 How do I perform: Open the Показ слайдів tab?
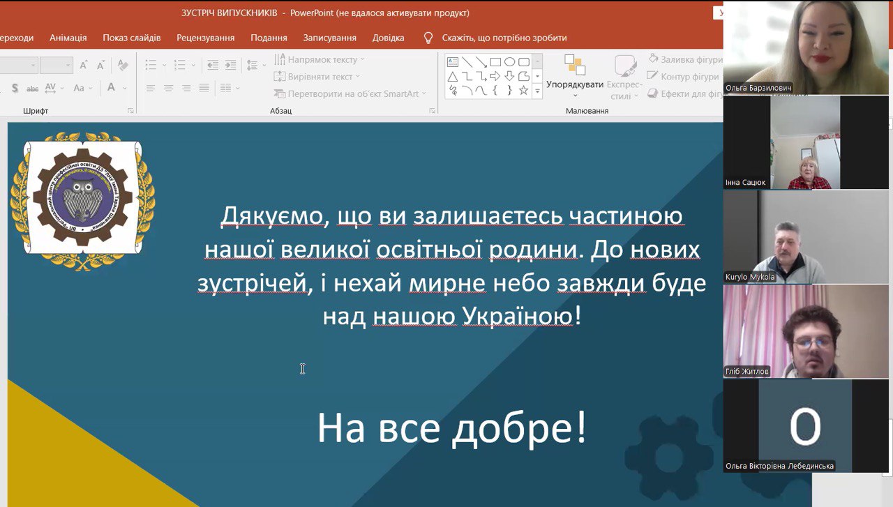click(131, 38)
